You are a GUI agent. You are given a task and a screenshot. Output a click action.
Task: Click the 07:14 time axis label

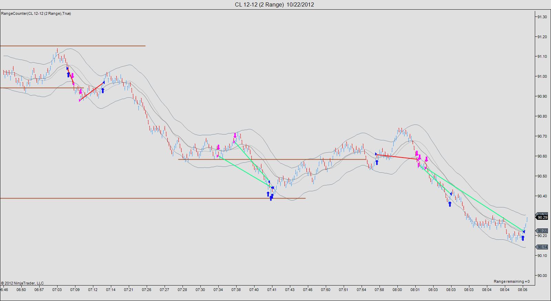pos(111,290)
